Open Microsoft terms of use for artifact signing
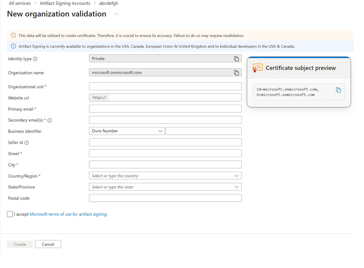 tap(68, 214)
